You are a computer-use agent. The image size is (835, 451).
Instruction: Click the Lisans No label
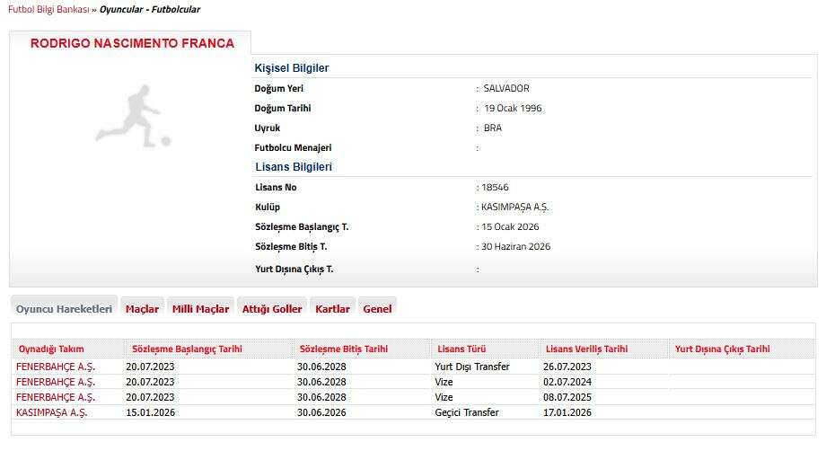pyautogui.click(x=276, y=187)
